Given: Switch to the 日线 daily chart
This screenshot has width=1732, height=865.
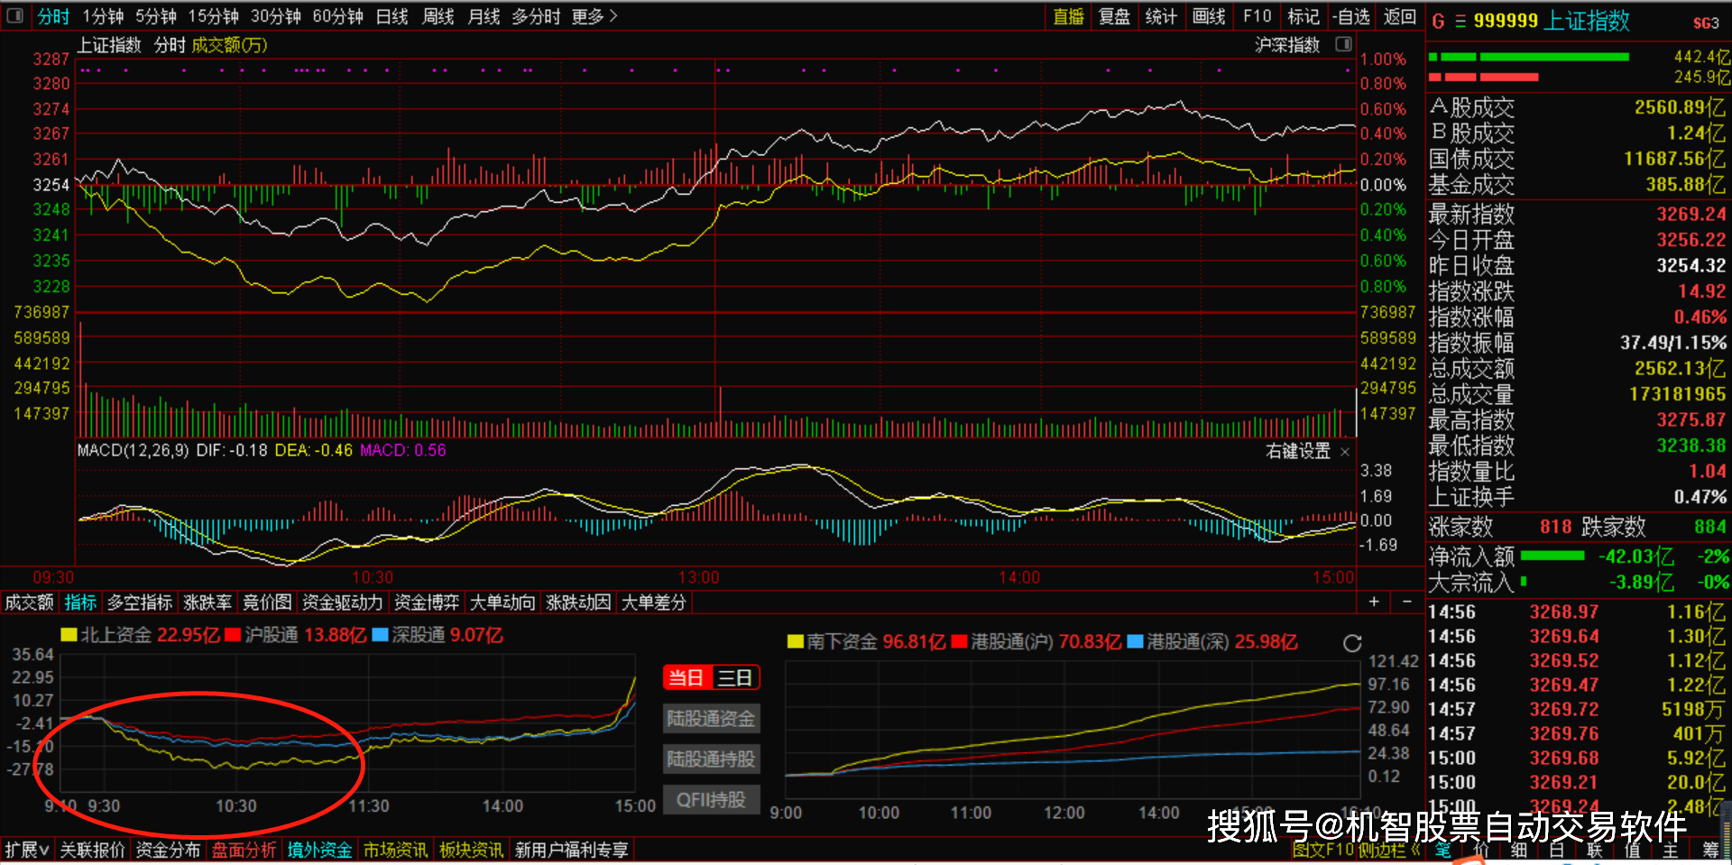Looking at the screenshot, I should (x=392, y=16).
